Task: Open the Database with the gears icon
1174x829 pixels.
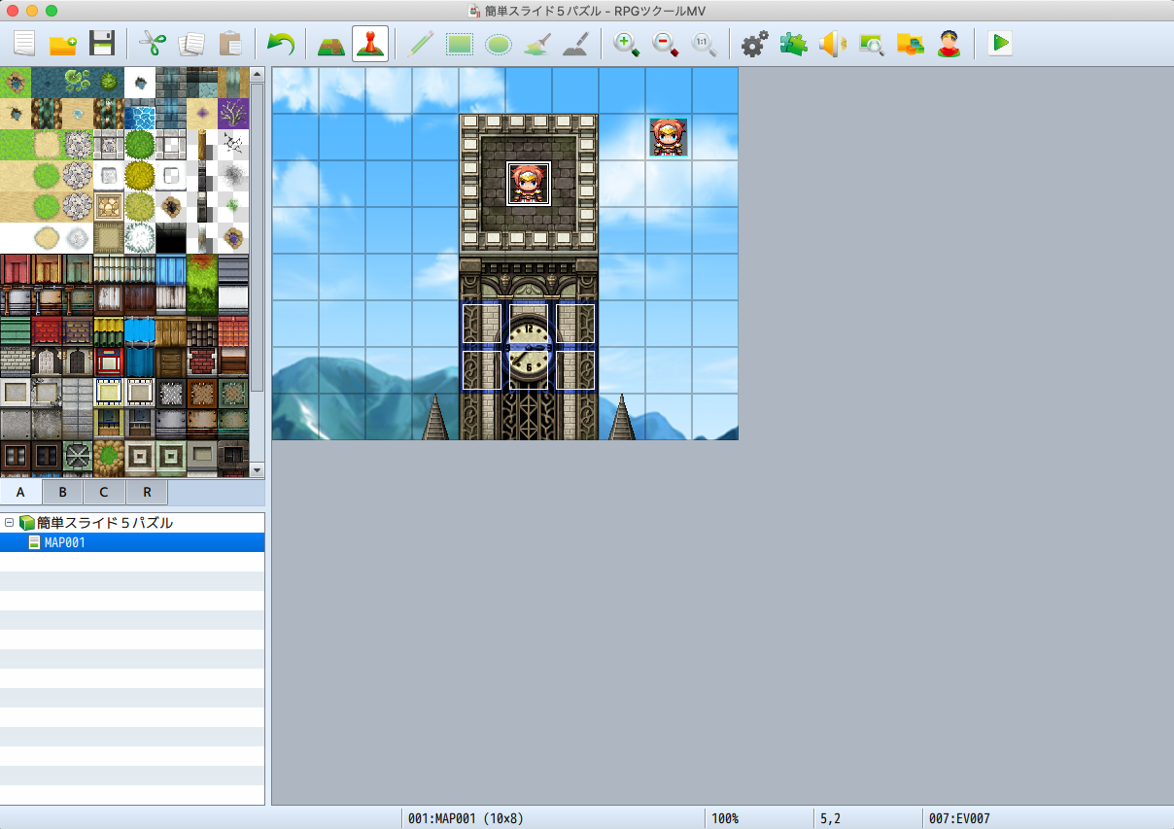Action: pos(754,44)
